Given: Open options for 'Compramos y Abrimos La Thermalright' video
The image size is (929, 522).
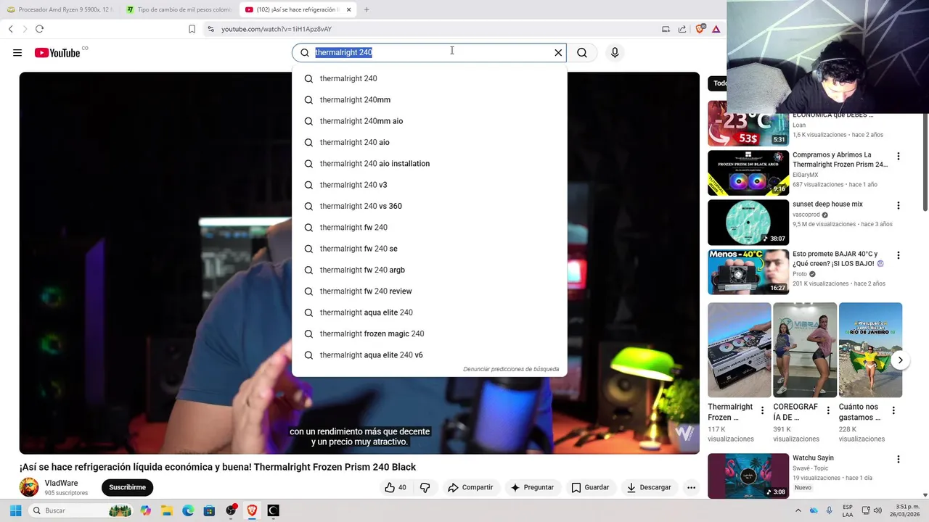Looking at the screenshot, I should coord(899,156).
